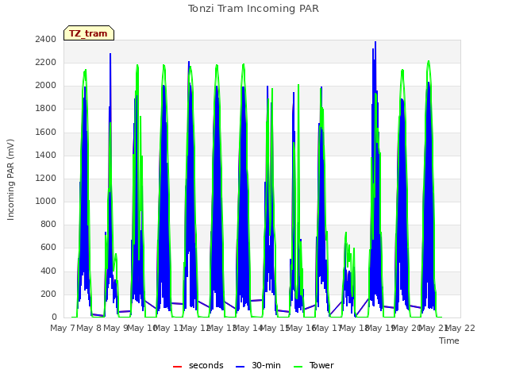The width and height of the screenshot is (508, 381).
Task: Click the 2400 y-axis tick label
Action: pos(46,40)
